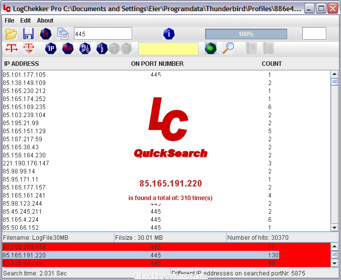The image size is (341, 280).
Task: Select row 85.165.38.43
Action: pos(166,147)
